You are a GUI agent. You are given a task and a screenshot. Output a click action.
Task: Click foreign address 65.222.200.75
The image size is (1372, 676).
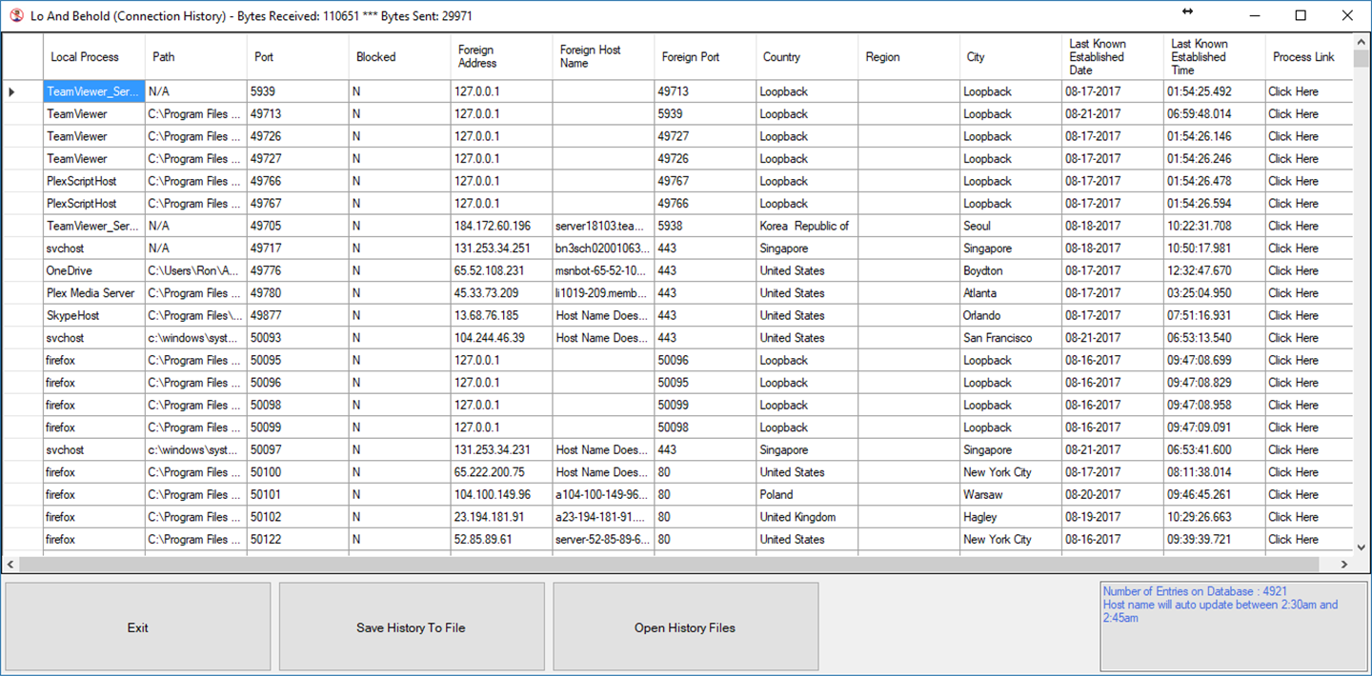click(501, 472)
